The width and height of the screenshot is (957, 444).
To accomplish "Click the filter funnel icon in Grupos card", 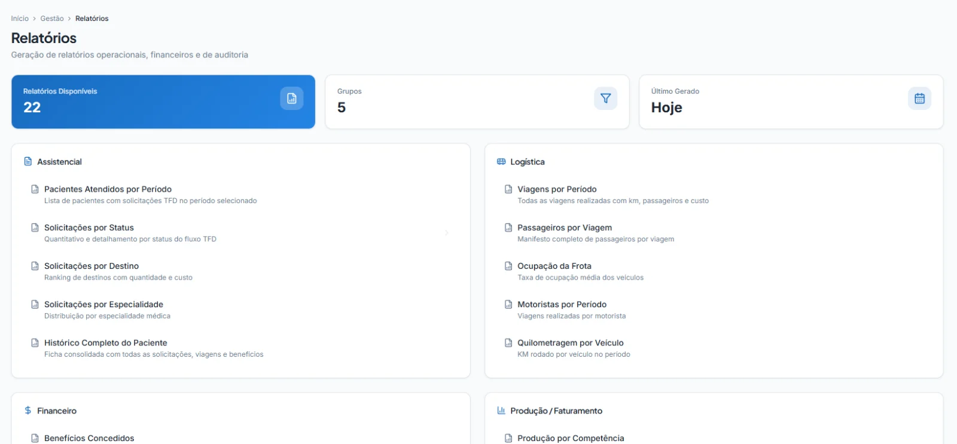I will [x=605, y=99].
